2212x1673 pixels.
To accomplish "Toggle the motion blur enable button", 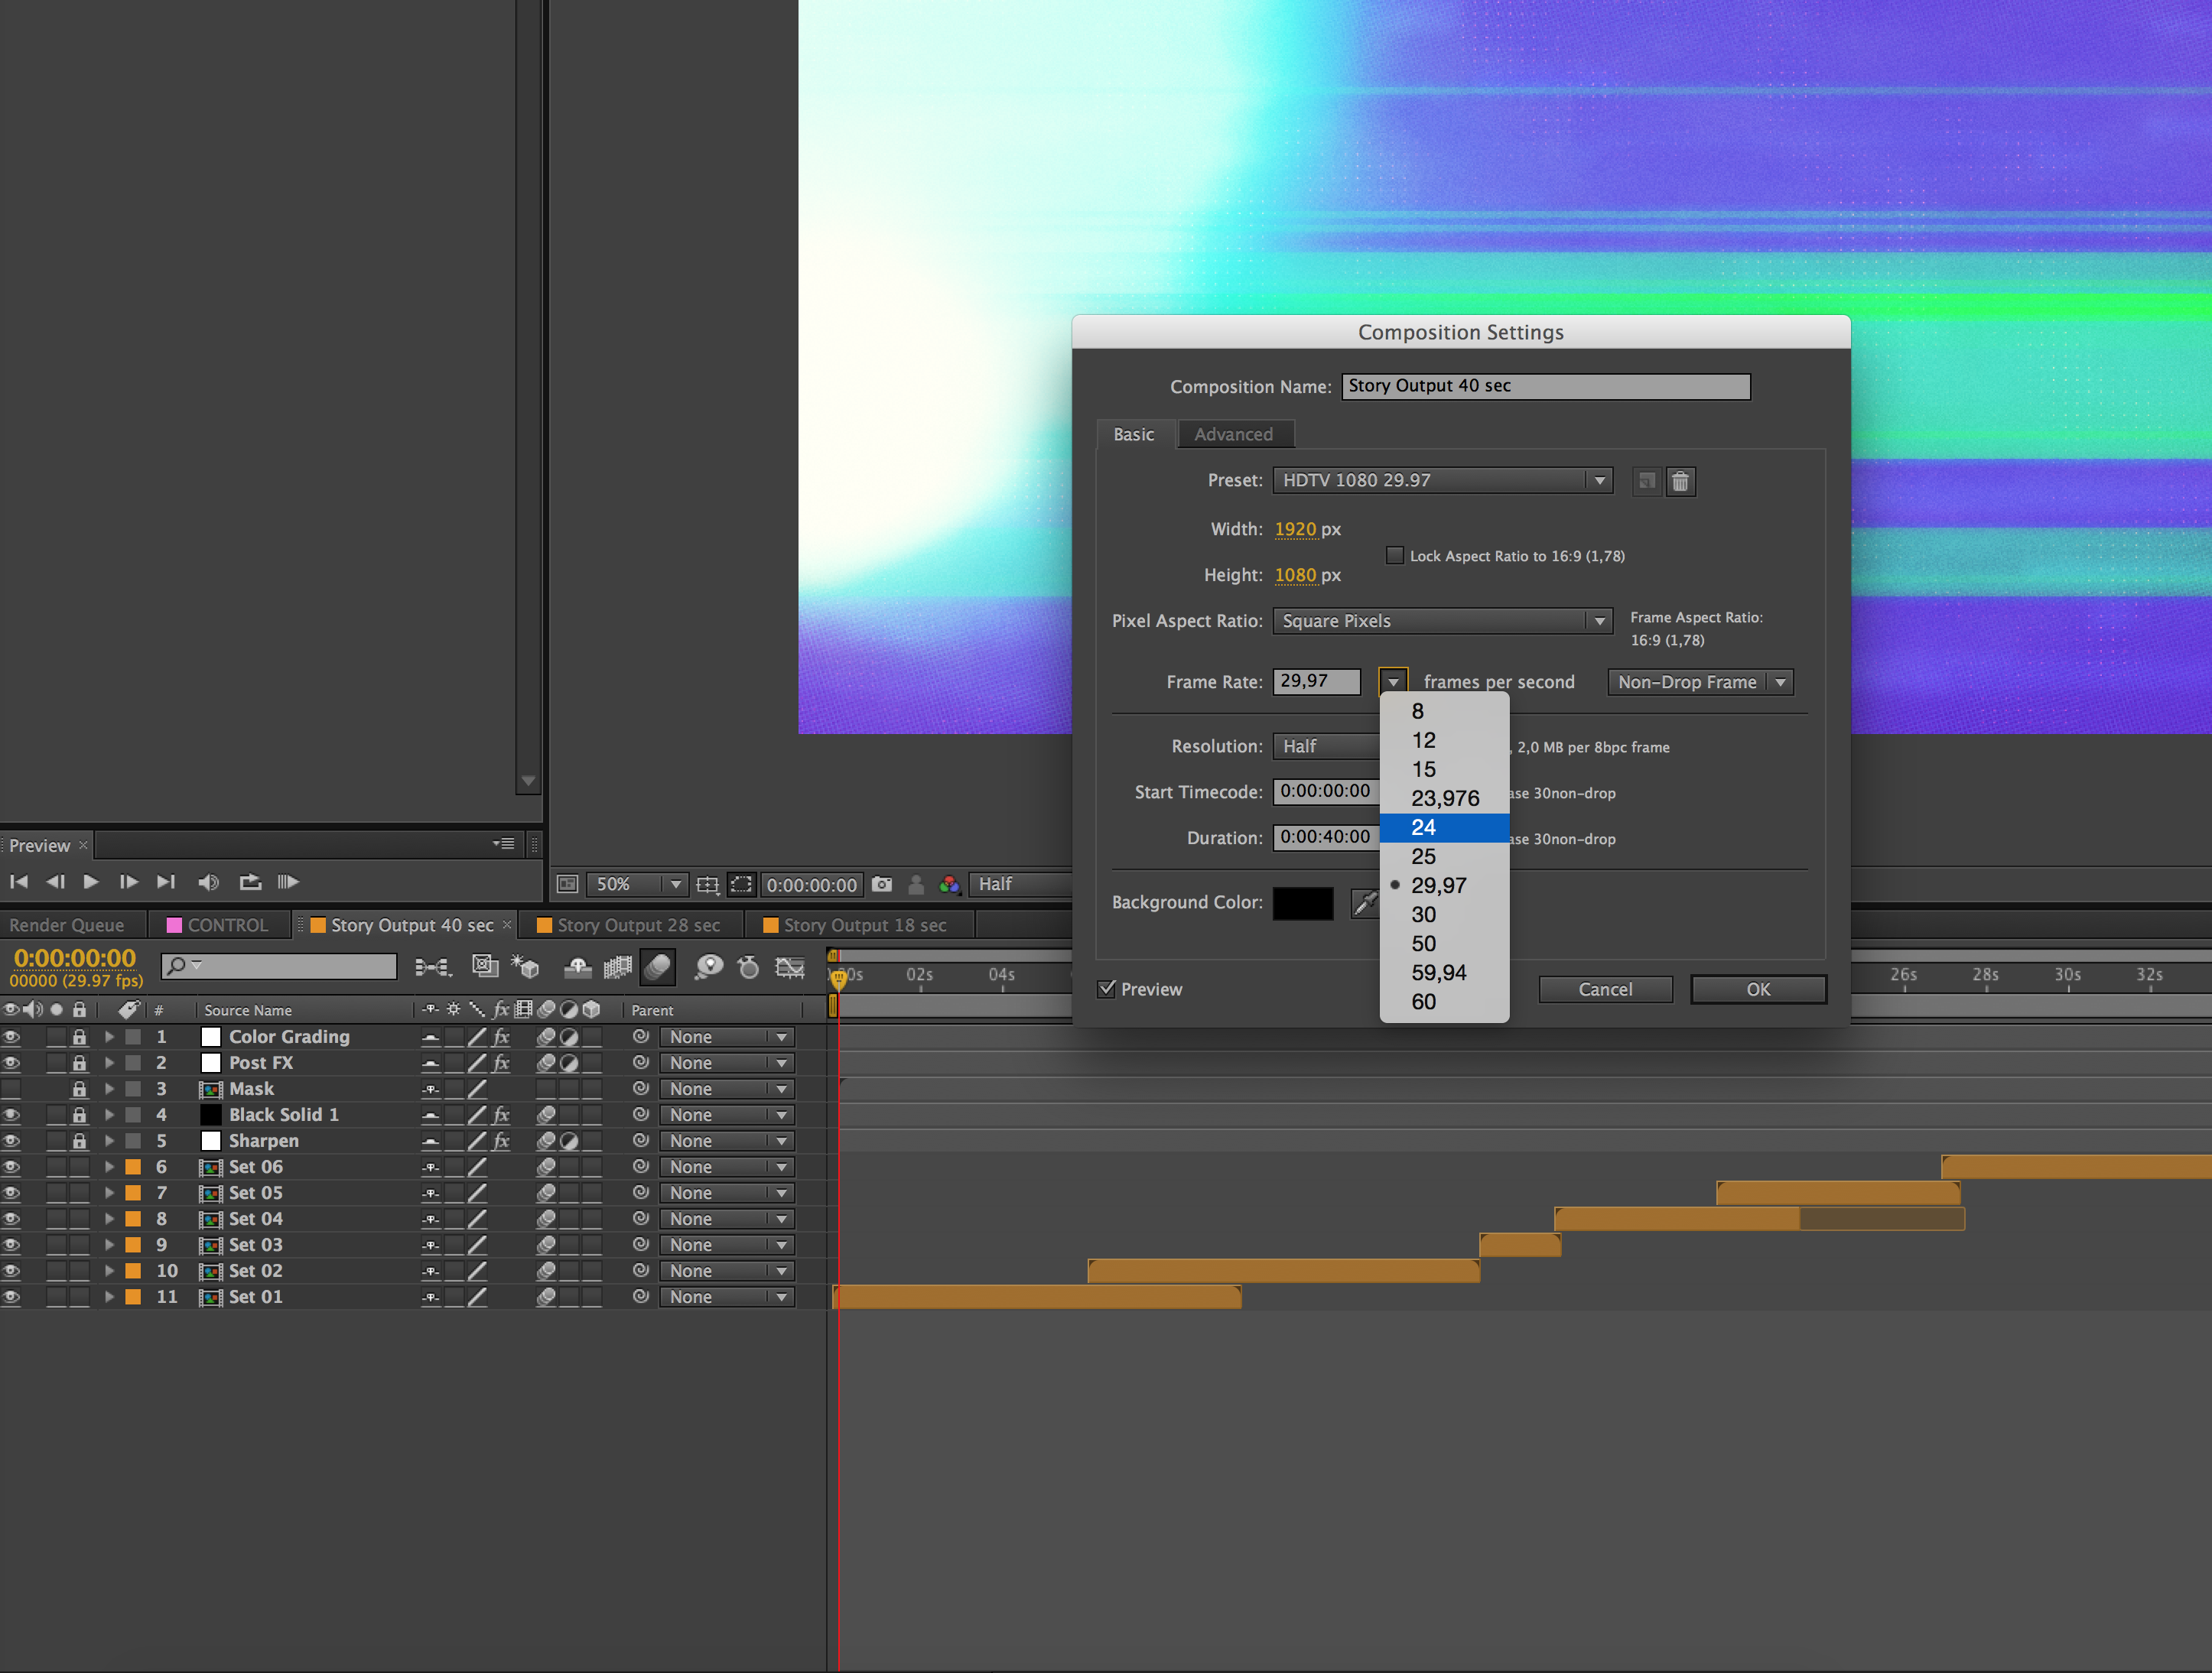I will [658, 966].
